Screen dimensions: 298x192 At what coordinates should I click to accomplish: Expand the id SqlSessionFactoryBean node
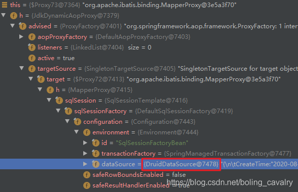(x=85, y=142)
